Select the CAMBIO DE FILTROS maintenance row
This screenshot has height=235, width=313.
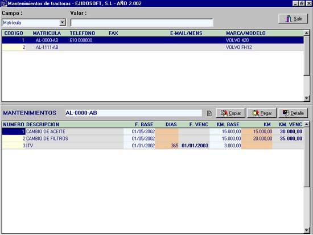[x=153, y=139]
